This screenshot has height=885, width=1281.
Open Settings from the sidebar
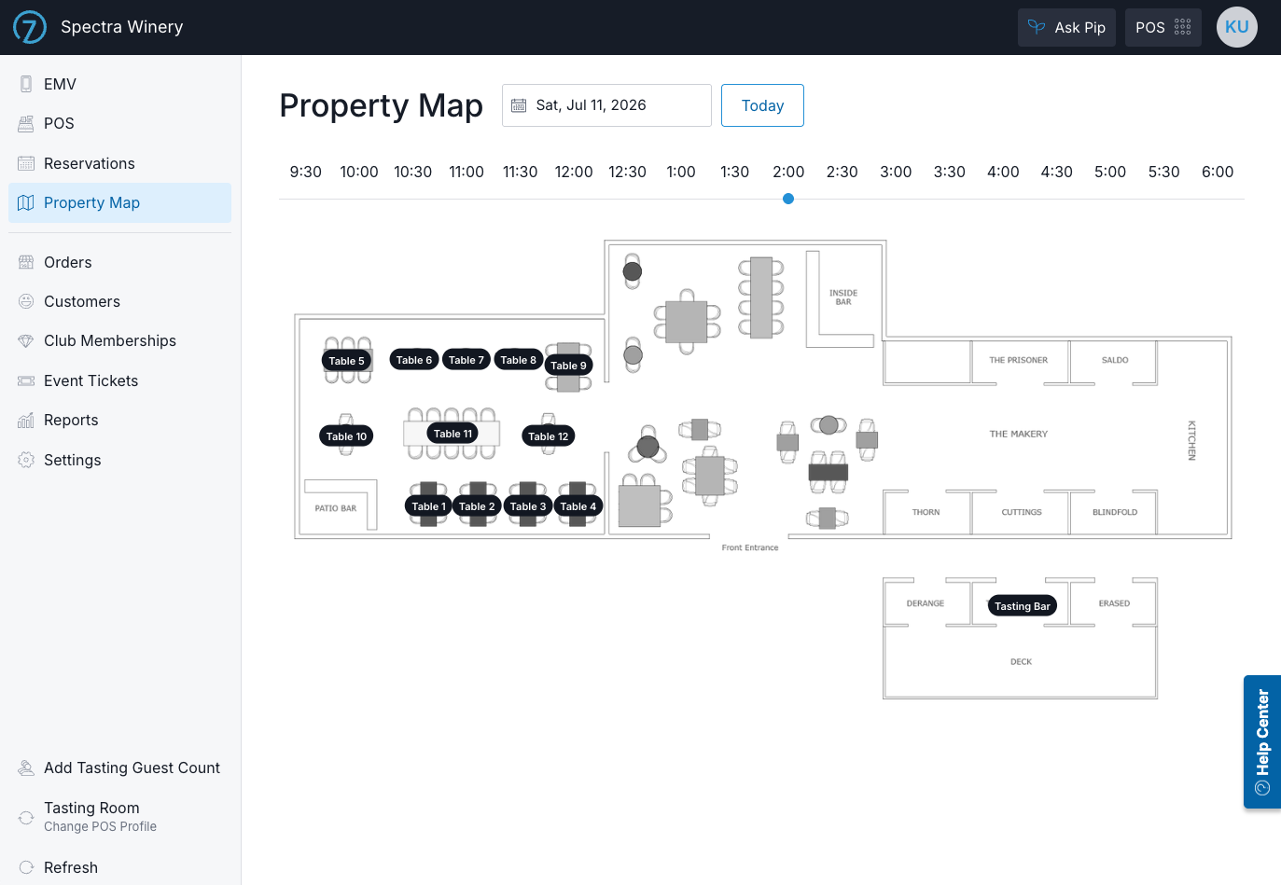coord(120,460)
